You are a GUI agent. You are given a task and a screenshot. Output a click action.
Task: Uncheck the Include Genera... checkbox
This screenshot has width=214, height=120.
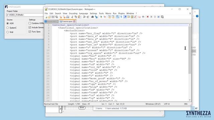30,27
